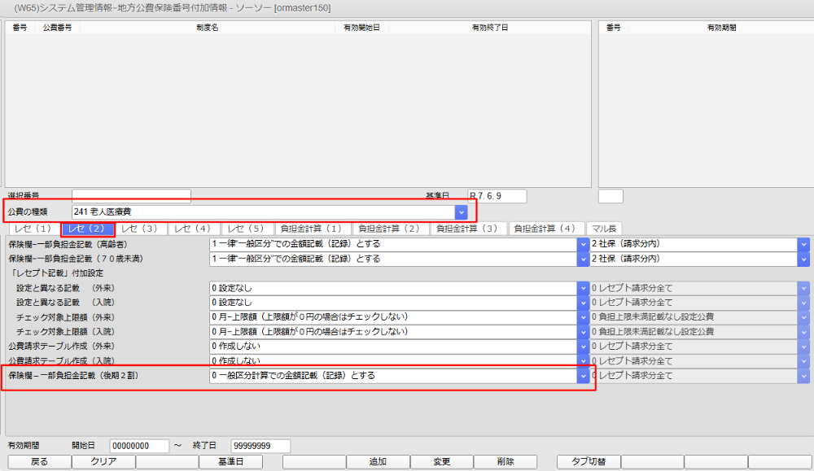Focus the 選択番号 input field
Screen dimensions: 814x471
coord(131,196)
